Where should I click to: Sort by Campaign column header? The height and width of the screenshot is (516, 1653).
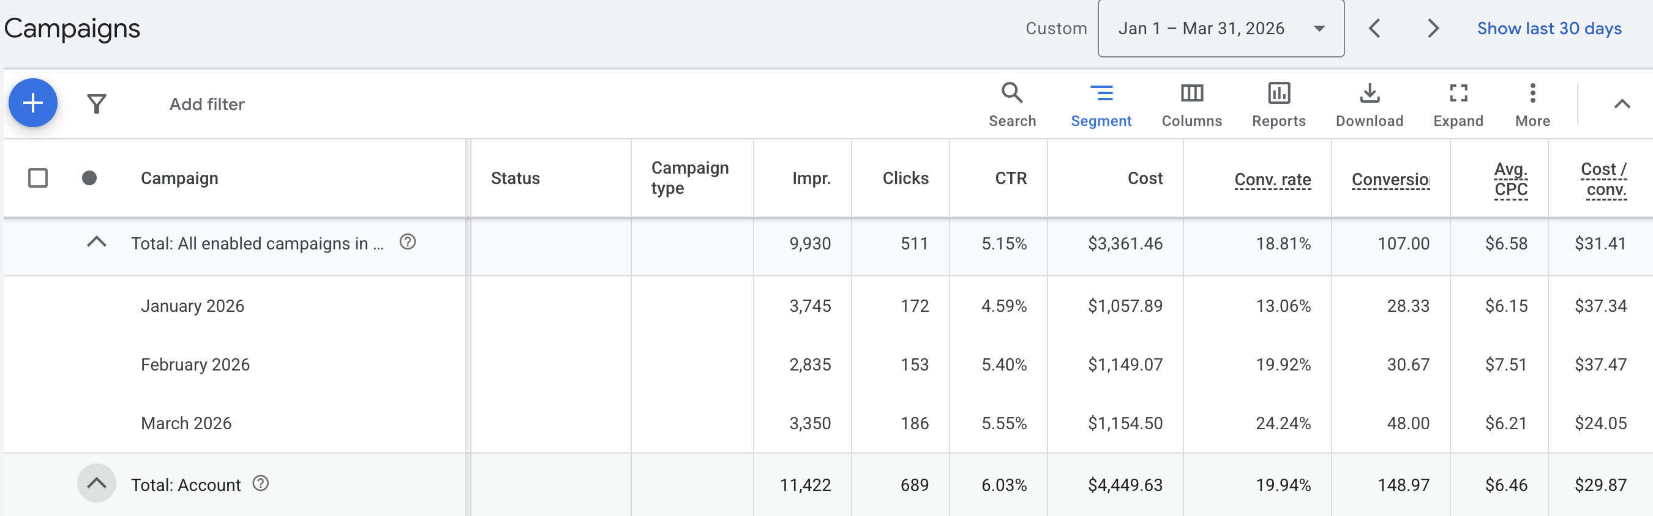tap(179, 178)
